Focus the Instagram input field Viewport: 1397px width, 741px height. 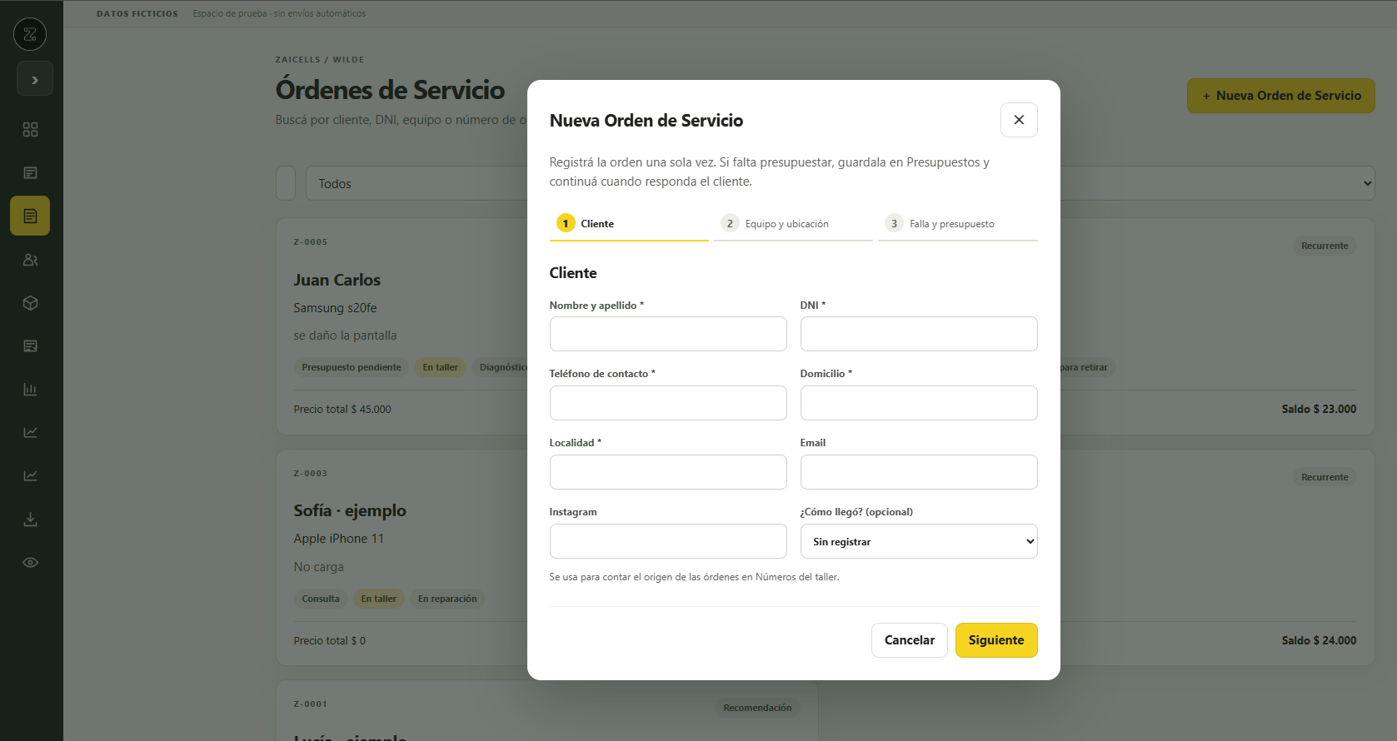pyautogui.click(x=668, y=541)
